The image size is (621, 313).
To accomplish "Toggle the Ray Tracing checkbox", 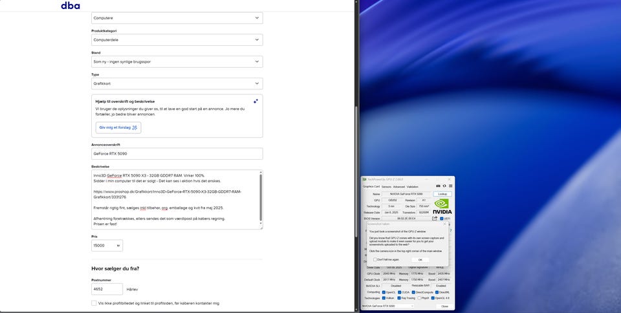I will 399,298.
